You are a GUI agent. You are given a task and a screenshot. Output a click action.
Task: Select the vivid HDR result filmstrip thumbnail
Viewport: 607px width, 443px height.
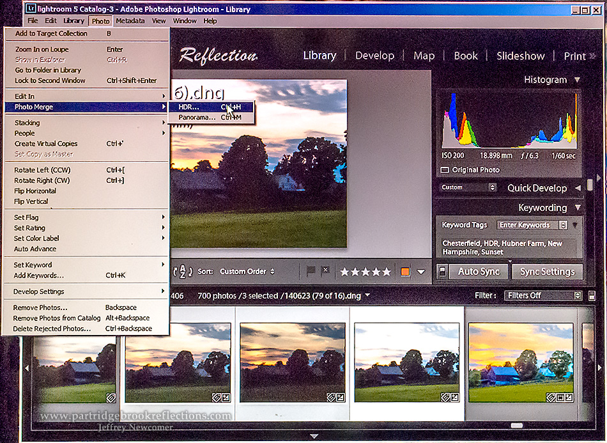(x=521, y=362)
